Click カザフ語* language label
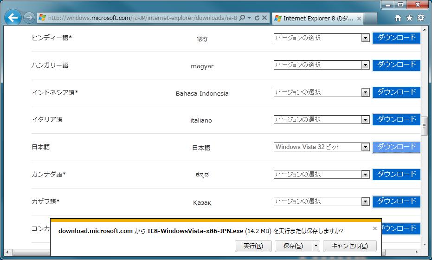 (45, 201)
